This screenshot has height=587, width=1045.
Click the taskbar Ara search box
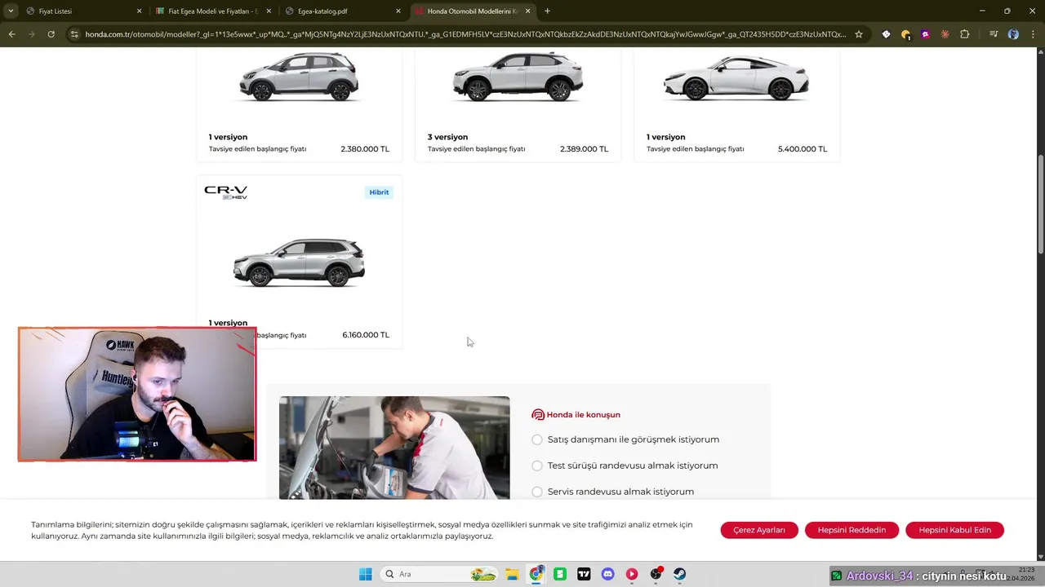tap(439, 574)
